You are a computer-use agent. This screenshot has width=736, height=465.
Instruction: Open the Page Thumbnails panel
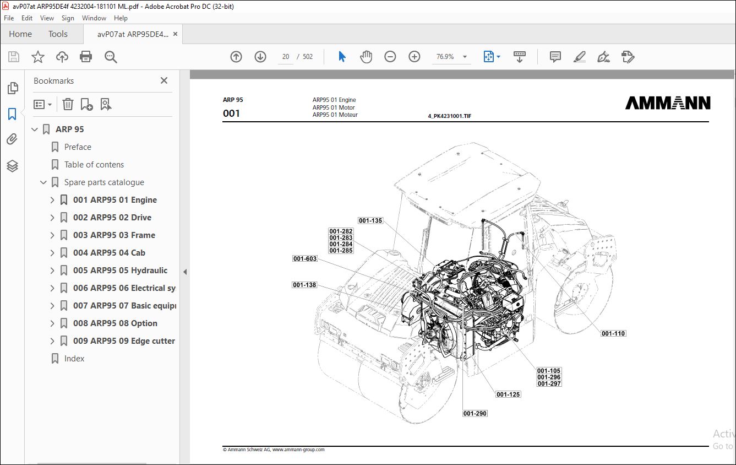point(12,88)
